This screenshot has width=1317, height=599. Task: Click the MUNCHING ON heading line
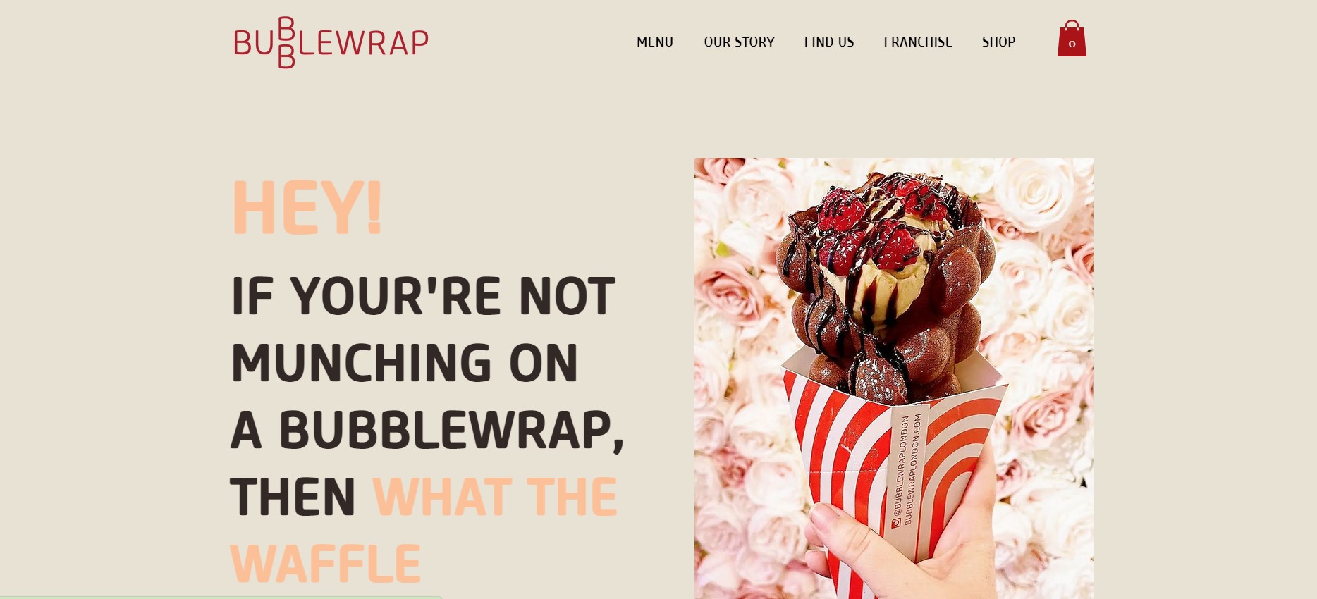click(x=405, y=364)
